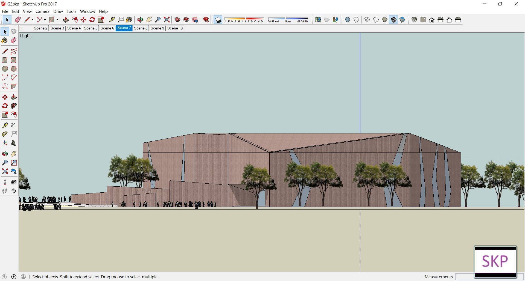This screenshot has height=281, width=525.
Task: Expand the Rectangle tool dropdown arrow
Action: point(57,20)
